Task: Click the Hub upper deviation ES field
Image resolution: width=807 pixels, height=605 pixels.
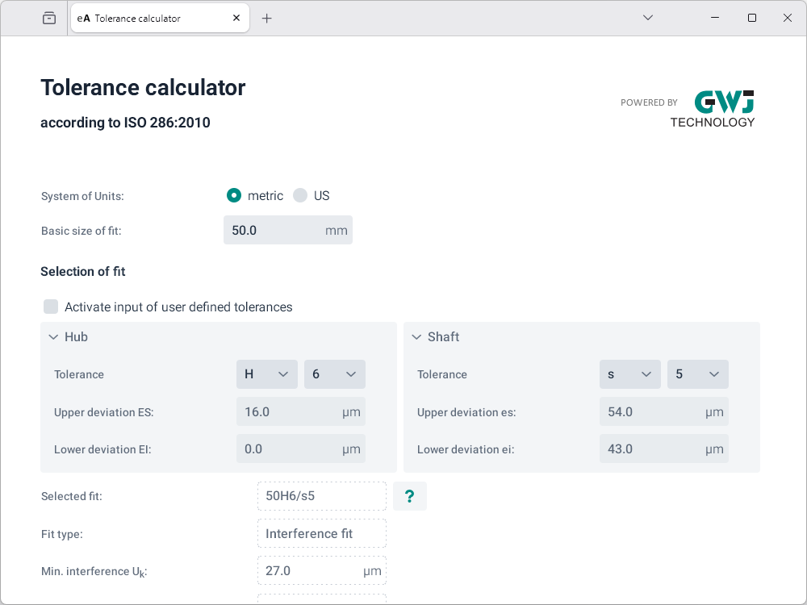Action: 289,412
